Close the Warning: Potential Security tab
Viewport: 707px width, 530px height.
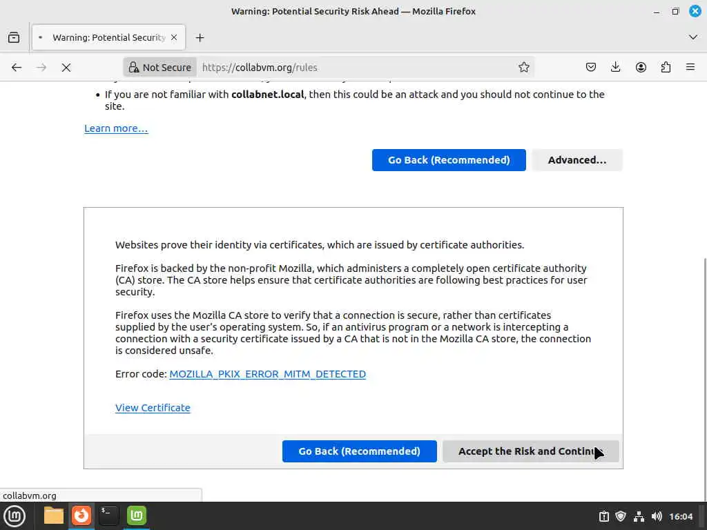(x=174, y=37)
